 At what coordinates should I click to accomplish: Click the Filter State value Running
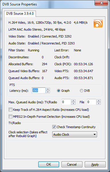point(34,50)
